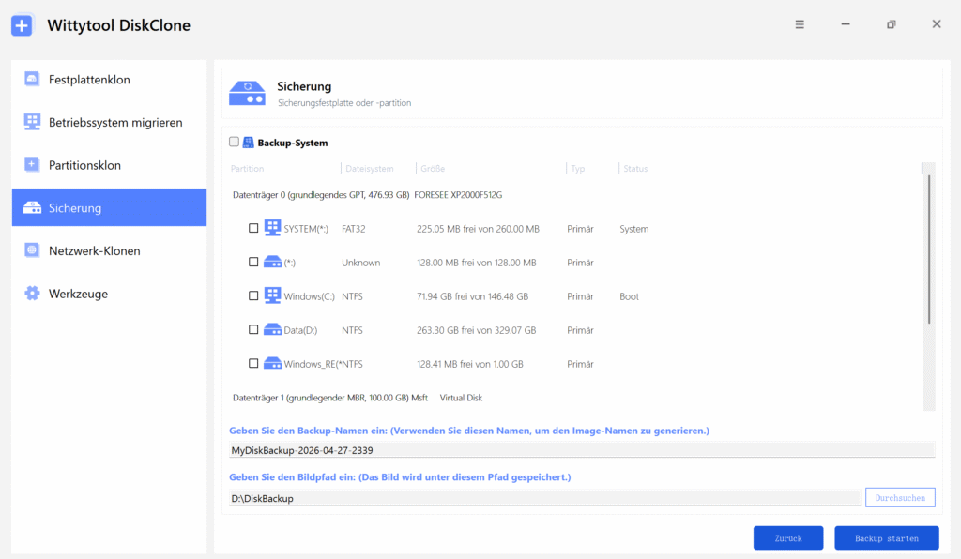Check the Data(D:) partition checkbox

point(253,329)
